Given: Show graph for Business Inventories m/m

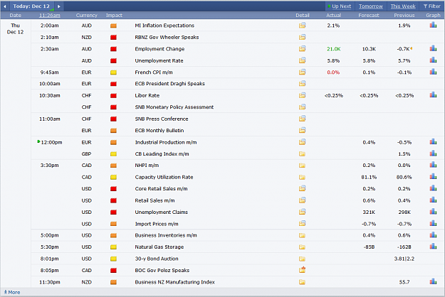Looking at the screenshot, I should [433, 234].
